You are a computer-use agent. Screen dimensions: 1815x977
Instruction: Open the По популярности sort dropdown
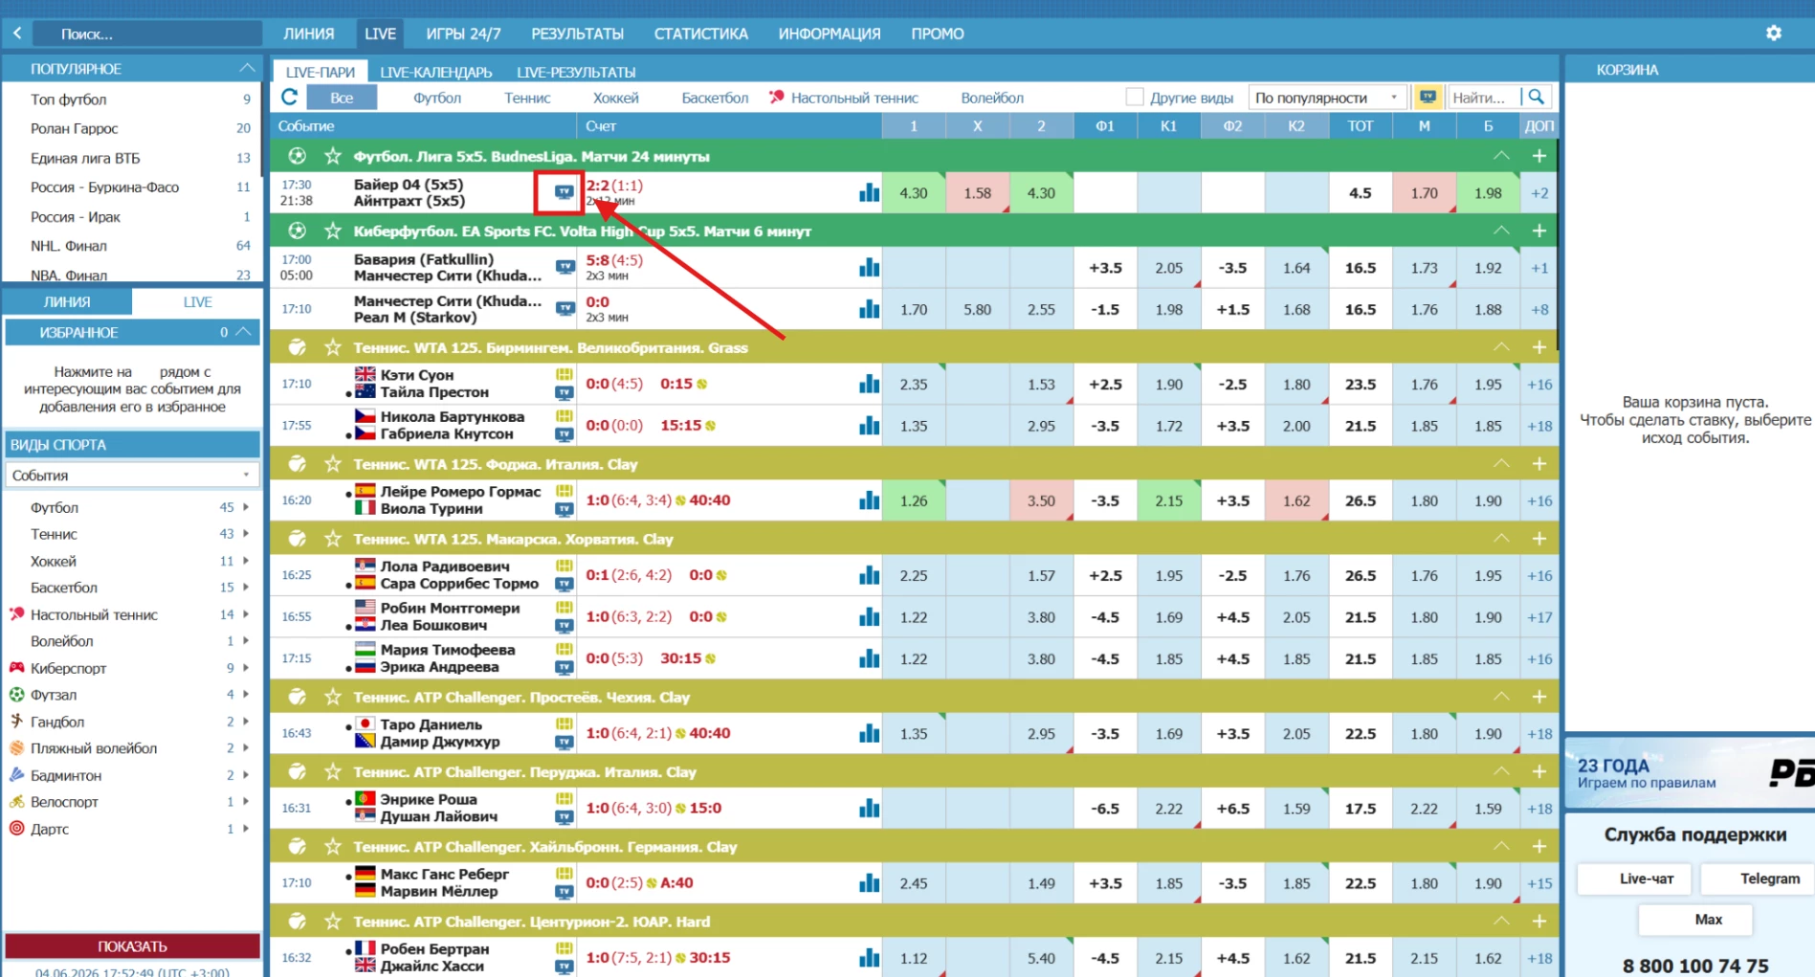tap(1327, 97)
